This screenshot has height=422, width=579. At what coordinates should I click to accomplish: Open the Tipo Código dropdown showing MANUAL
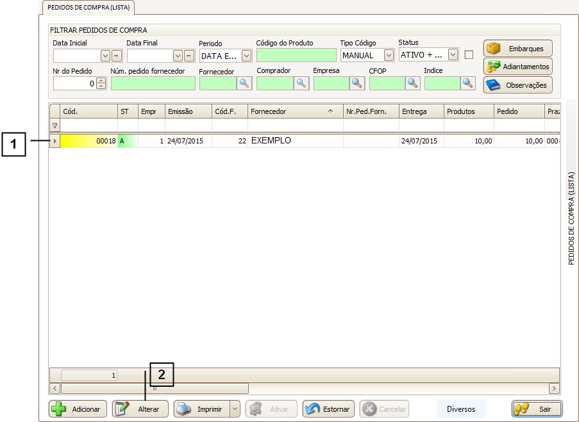click(x=388, y=56)
